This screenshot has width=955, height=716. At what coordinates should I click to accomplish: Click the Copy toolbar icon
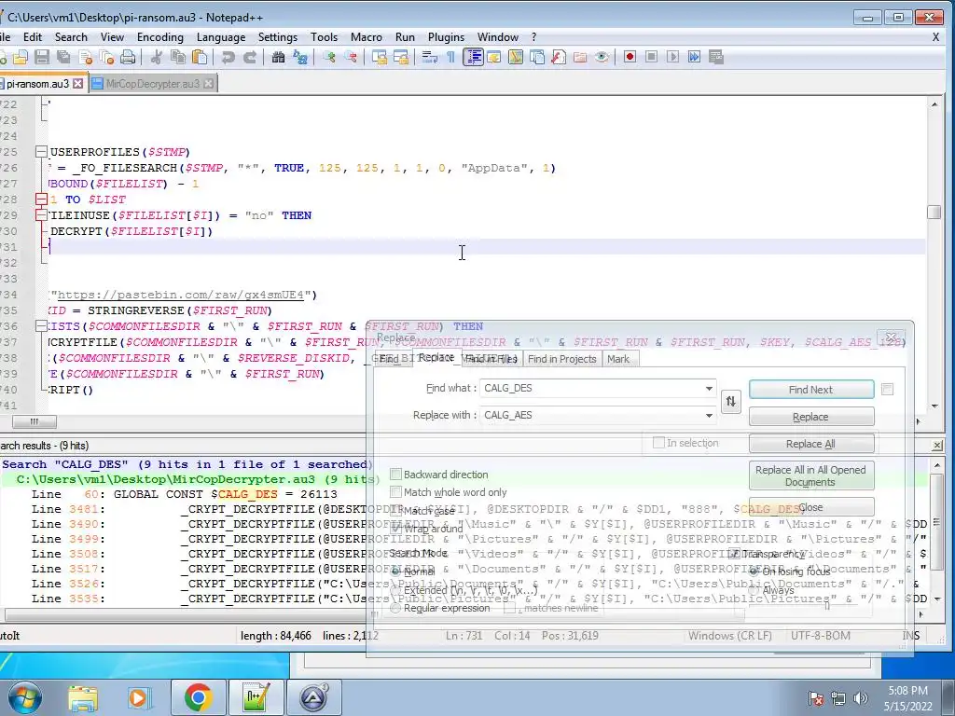click(x=178, y=57)
